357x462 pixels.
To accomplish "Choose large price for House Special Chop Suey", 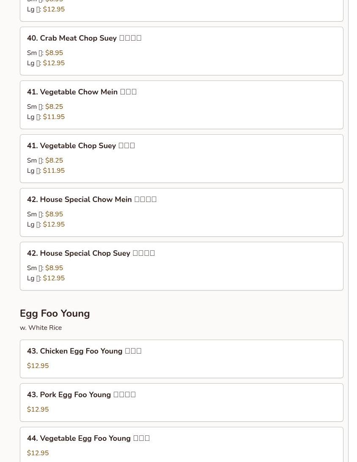I will coord(54,278).
